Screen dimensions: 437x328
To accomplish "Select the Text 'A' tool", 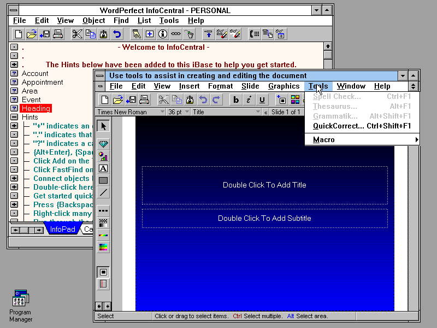I will click(x=103, y=168).
